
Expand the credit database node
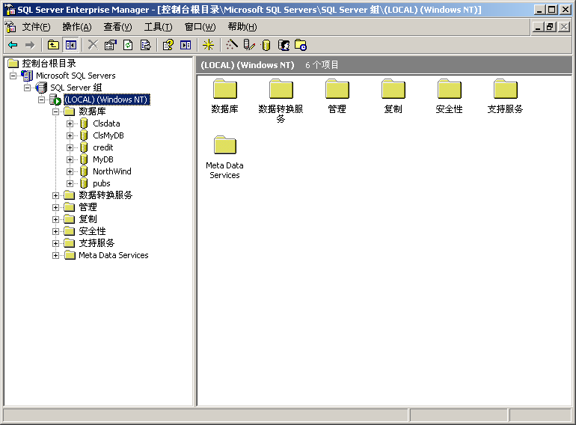click(70, 147)
